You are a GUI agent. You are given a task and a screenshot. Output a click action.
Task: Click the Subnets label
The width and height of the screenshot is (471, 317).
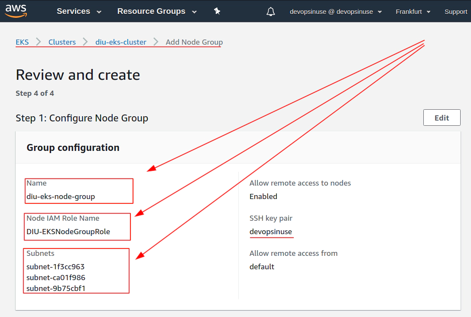[x=40, y=253]
